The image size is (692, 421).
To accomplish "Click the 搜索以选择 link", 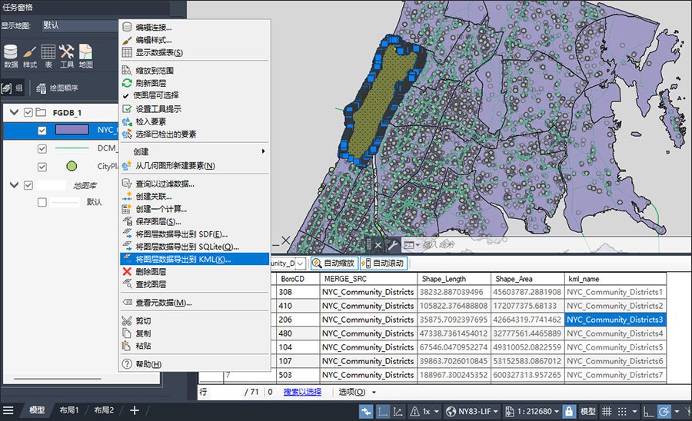I will pos(302,392).
